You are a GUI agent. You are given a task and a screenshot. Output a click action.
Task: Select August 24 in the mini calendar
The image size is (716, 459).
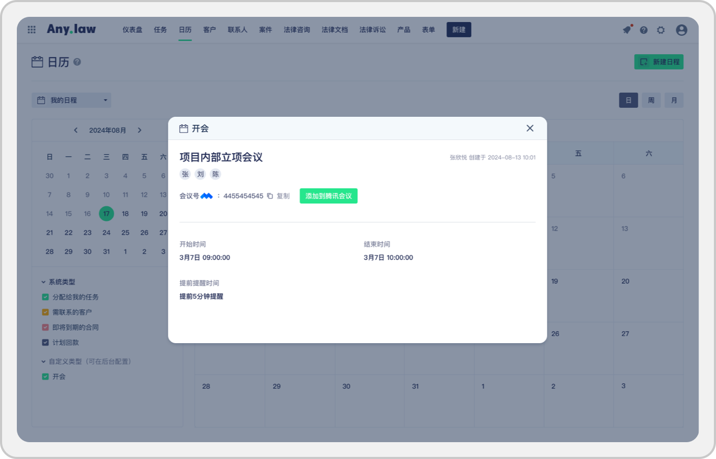pos(106,233)
